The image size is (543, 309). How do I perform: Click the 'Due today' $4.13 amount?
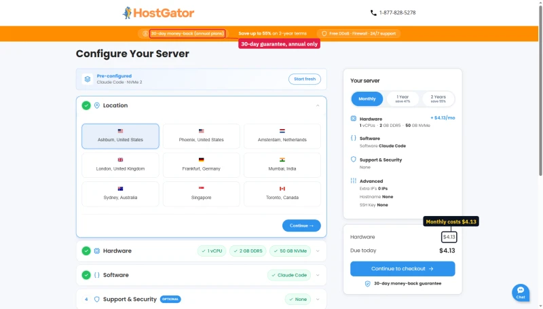[447, 251]
